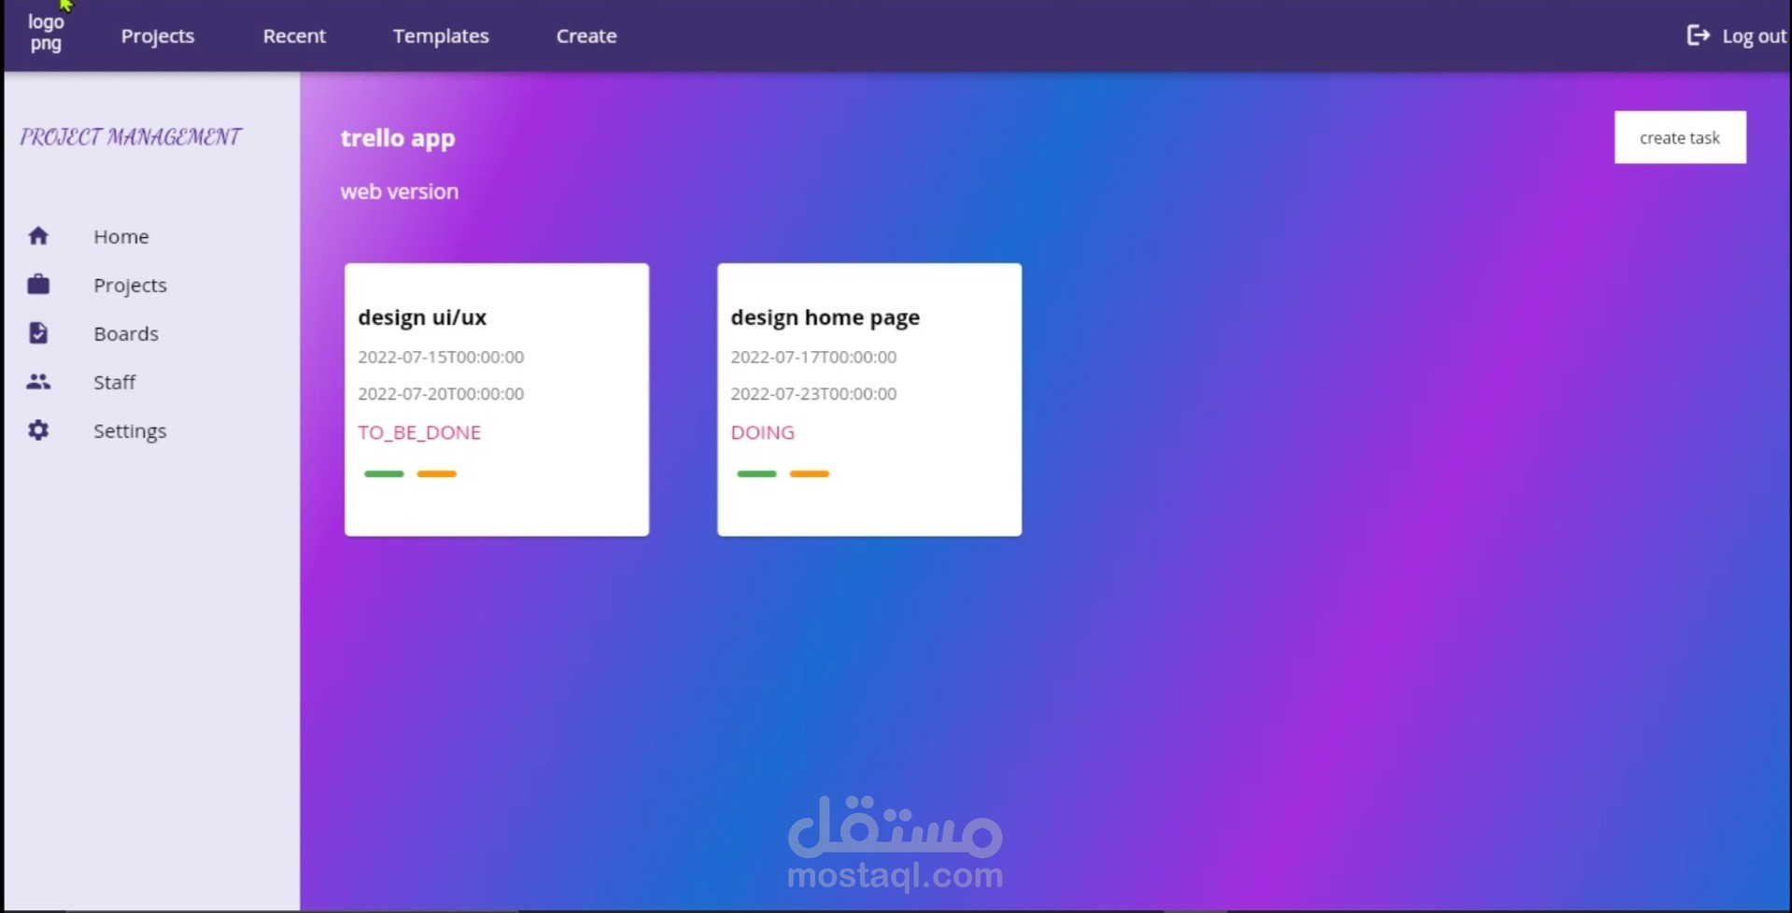
Task: Go to Boards label in the sidebar
Action: pos(126,333)
